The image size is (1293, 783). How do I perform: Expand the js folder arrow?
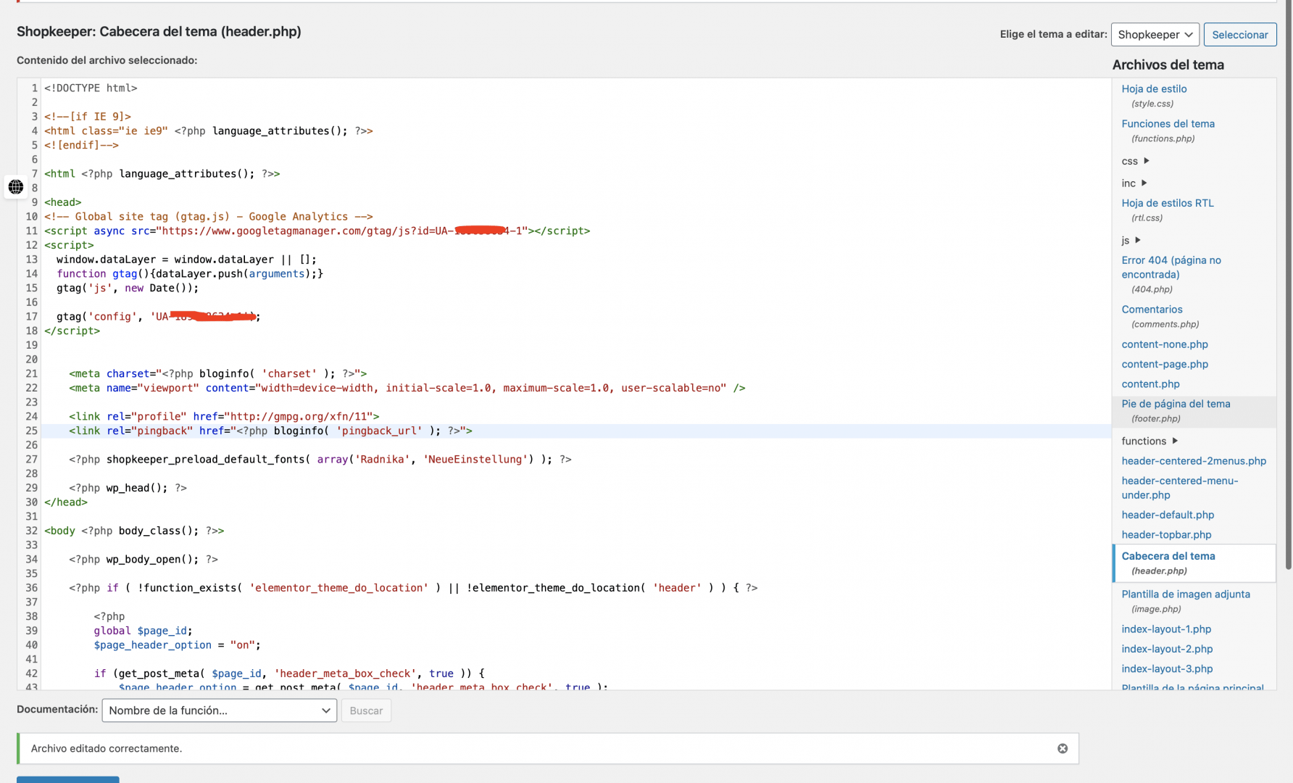point(1138,240)
